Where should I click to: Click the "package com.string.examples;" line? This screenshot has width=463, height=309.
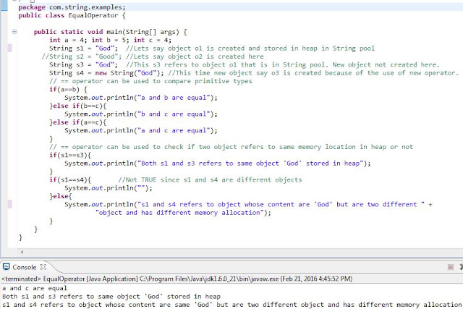[72, 7]
